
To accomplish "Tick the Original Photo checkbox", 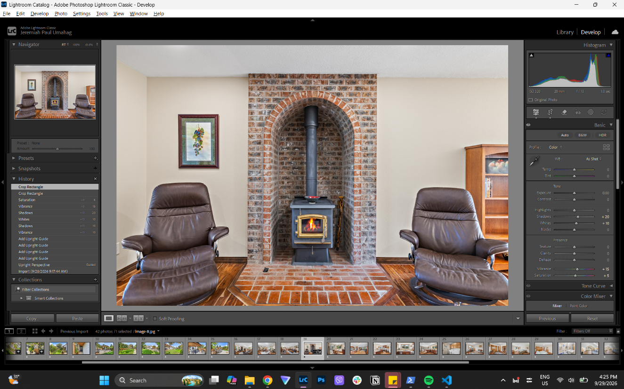I will click(531, 100).
